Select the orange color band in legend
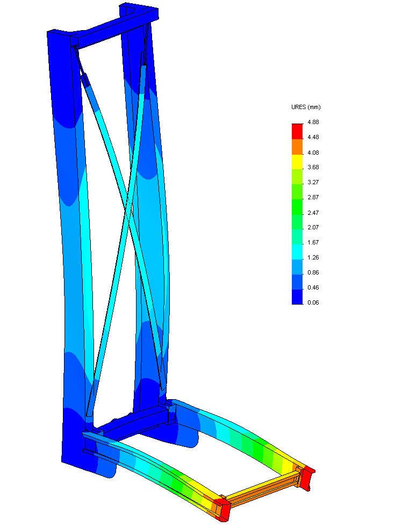Viewport: 395px width, 527px height. point(297,147)
